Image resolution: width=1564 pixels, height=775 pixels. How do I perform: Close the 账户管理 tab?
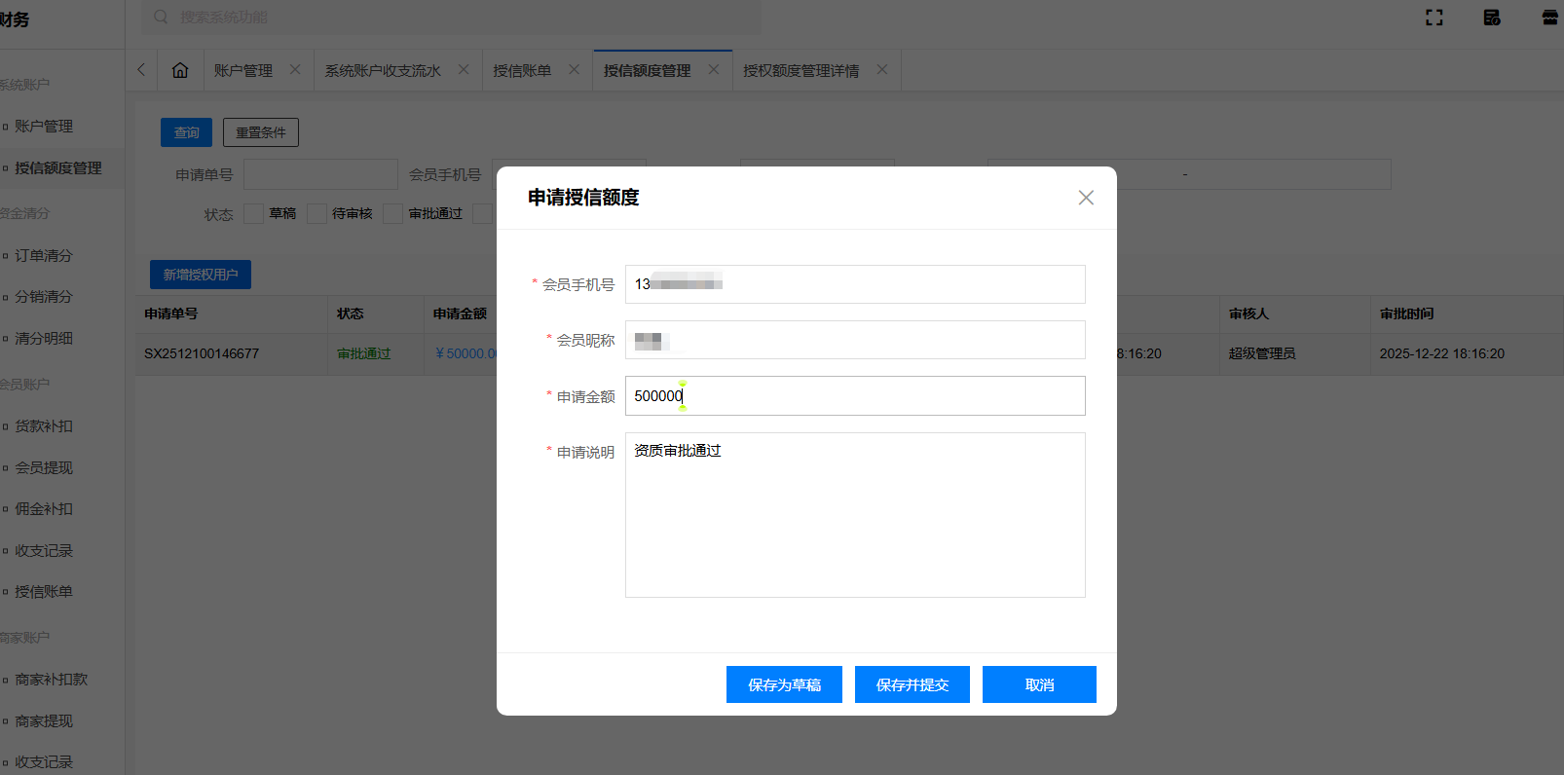click(x=295, y=69)
